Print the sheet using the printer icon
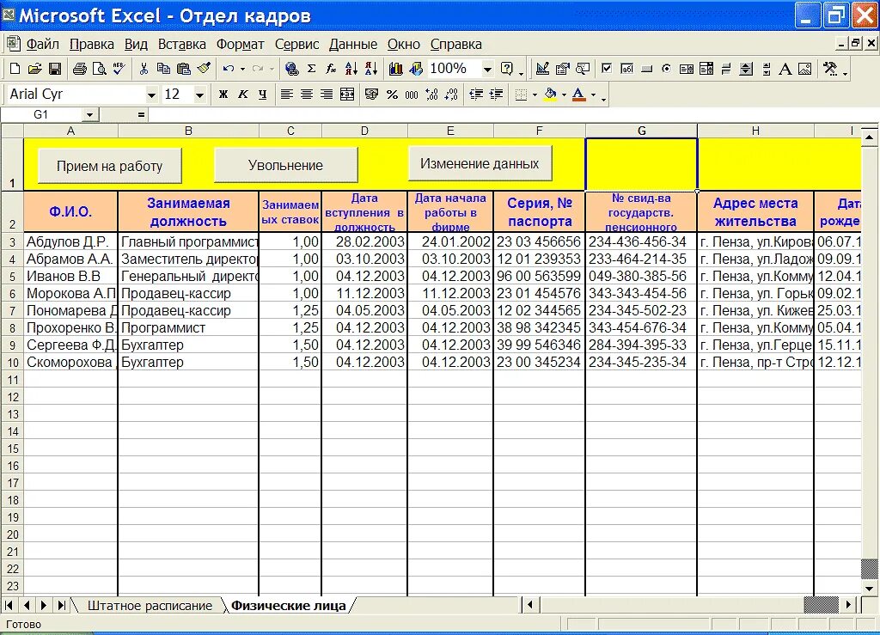This screenshot has width=880, height=635. click(x=80, y=69)
